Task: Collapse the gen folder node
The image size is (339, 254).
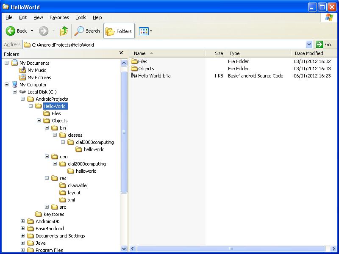Action: point(47,156)
